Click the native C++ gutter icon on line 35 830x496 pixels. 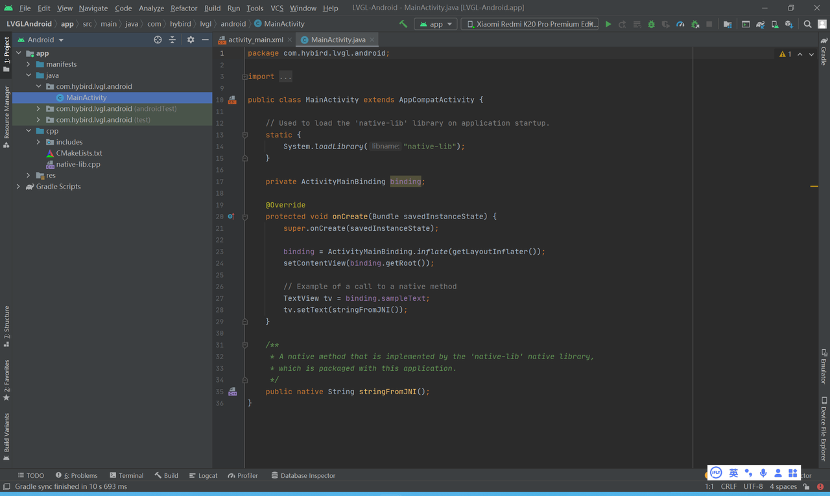tap(232, 392)
